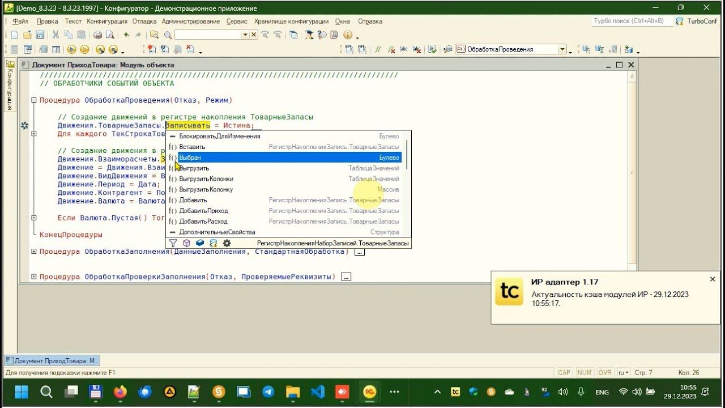
Task: Click the 1C application icon in taskbar
Action: [370, 392]
